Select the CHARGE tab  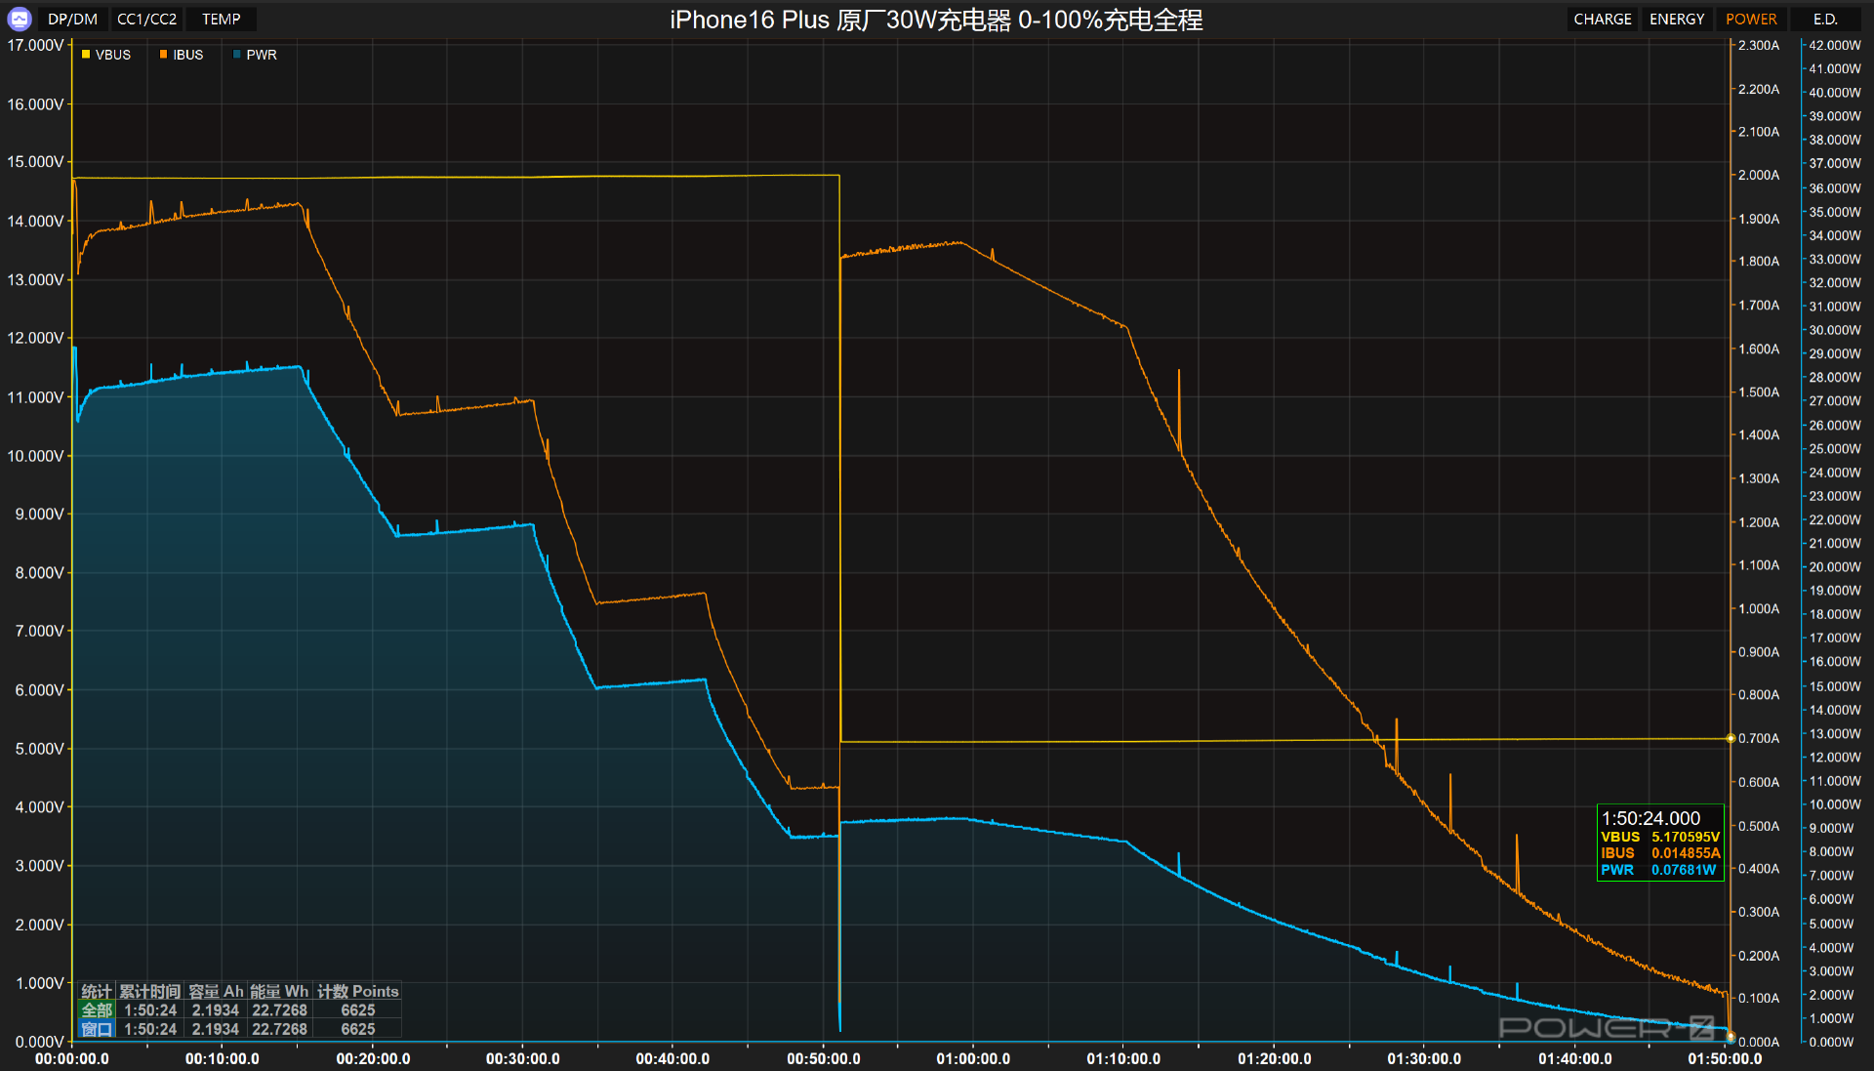click(x=1603, y=20)
